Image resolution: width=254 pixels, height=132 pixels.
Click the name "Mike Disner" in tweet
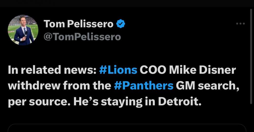[x=202, y=70]
